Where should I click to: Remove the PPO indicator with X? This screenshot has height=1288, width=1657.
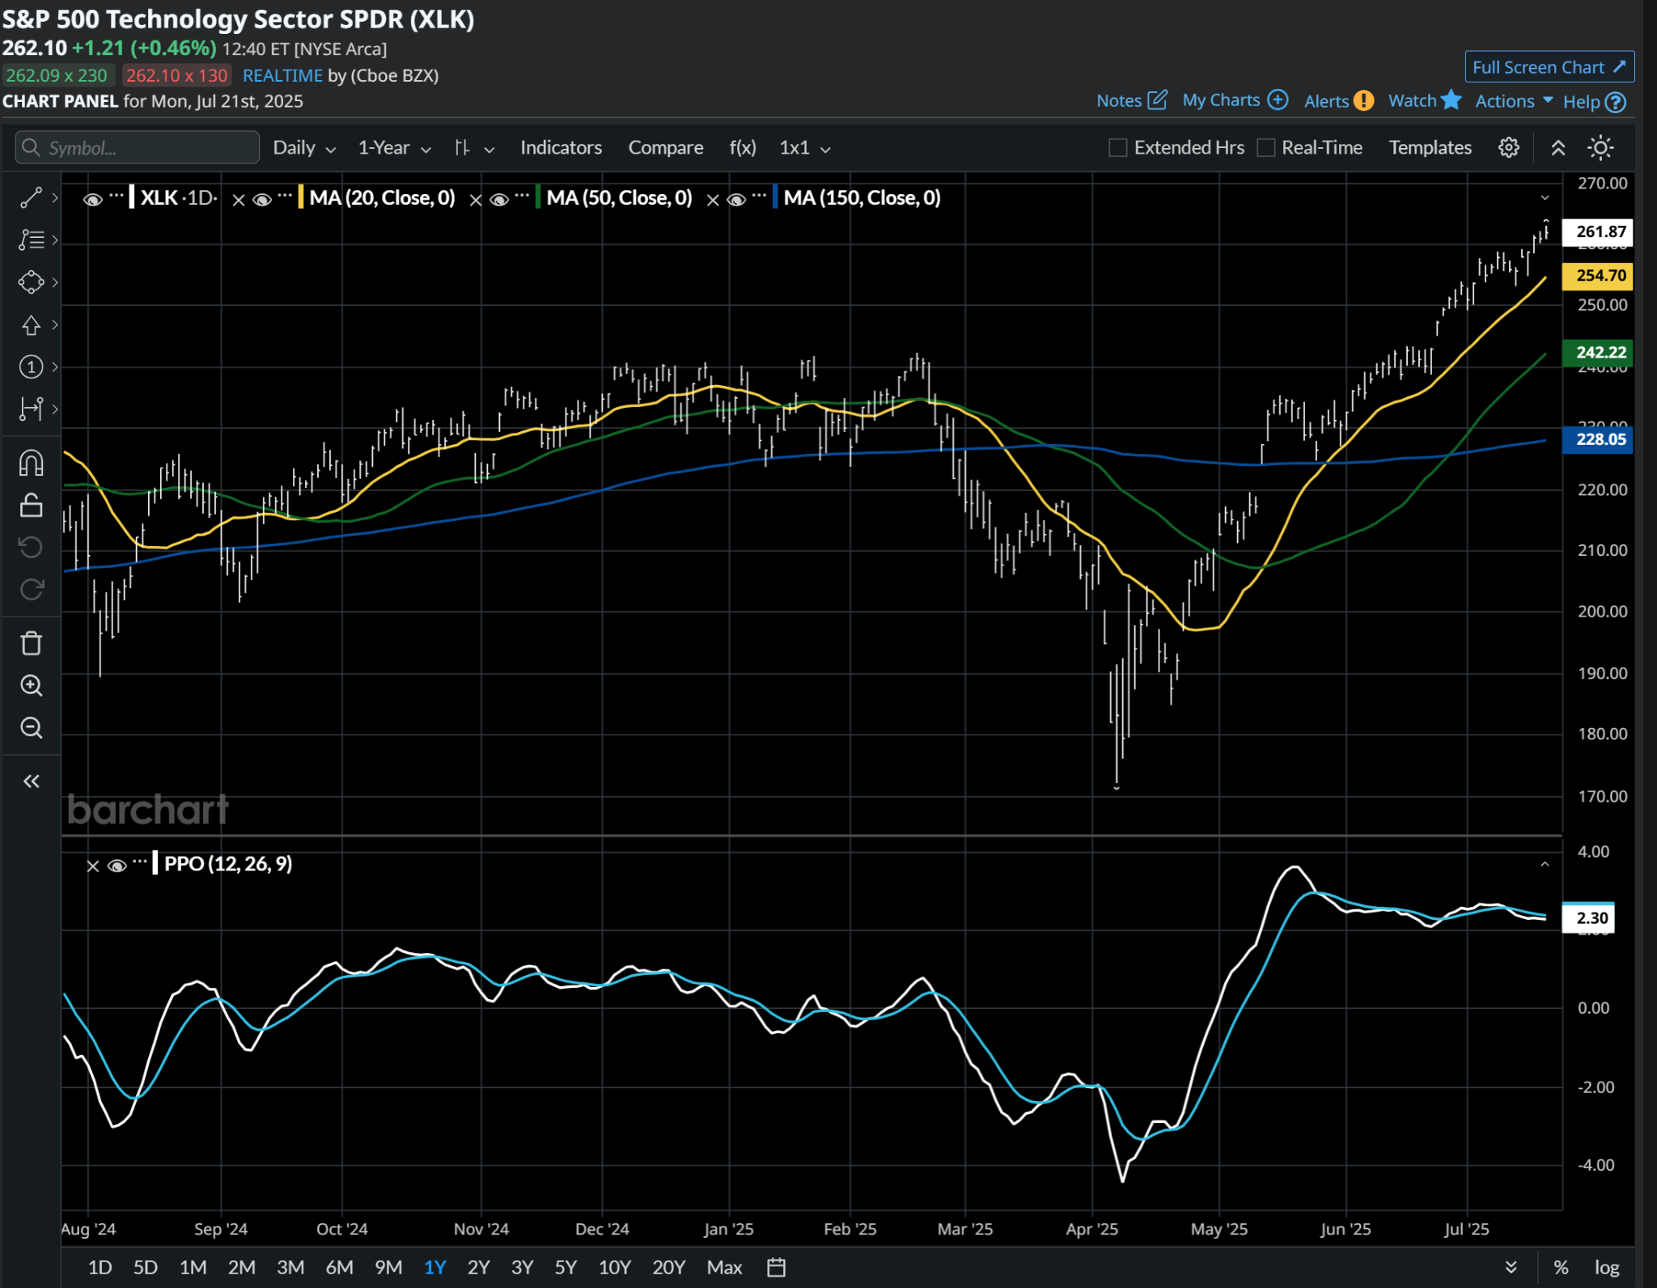tap(92, 866)
